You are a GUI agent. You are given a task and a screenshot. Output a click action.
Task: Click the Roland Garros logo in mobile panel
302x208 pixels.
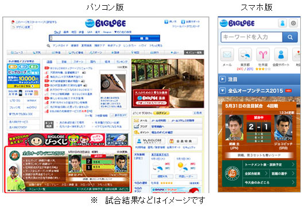coord(233,174)
